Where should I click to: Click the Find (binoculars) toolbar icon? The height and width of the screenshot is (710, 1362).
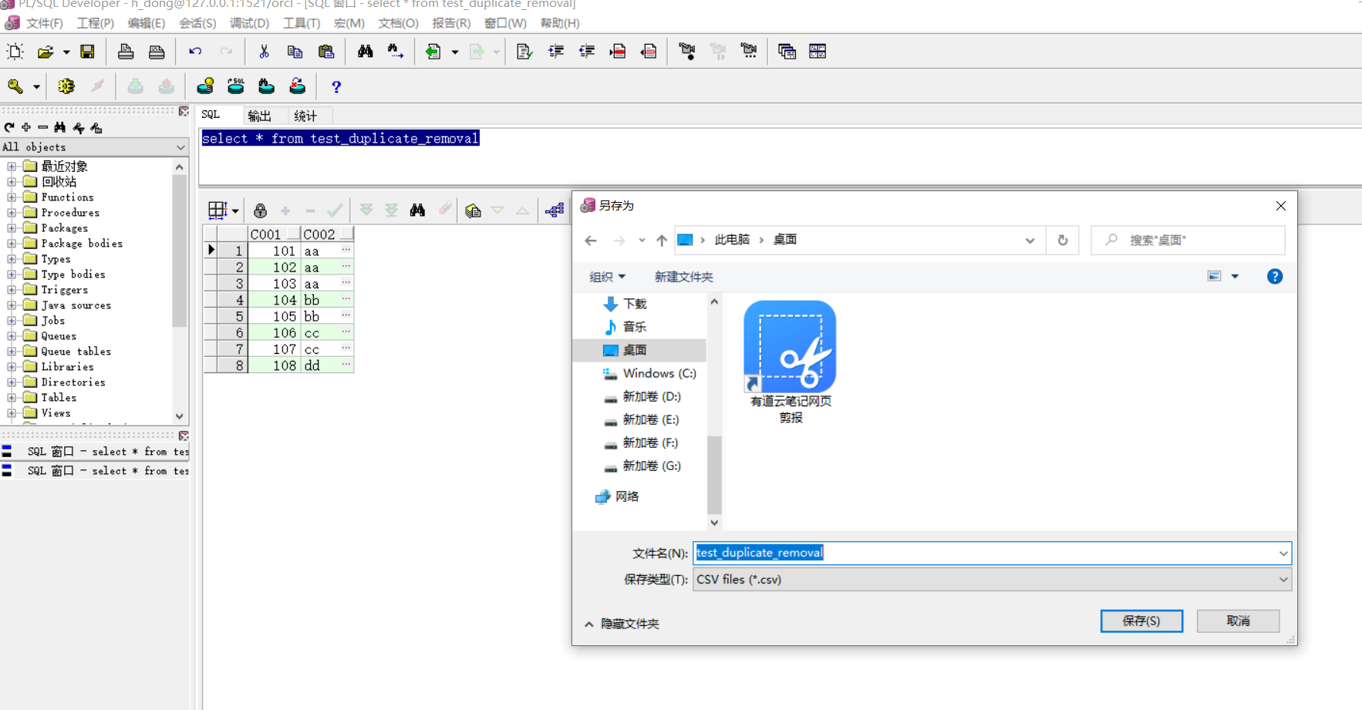point(364,51)
